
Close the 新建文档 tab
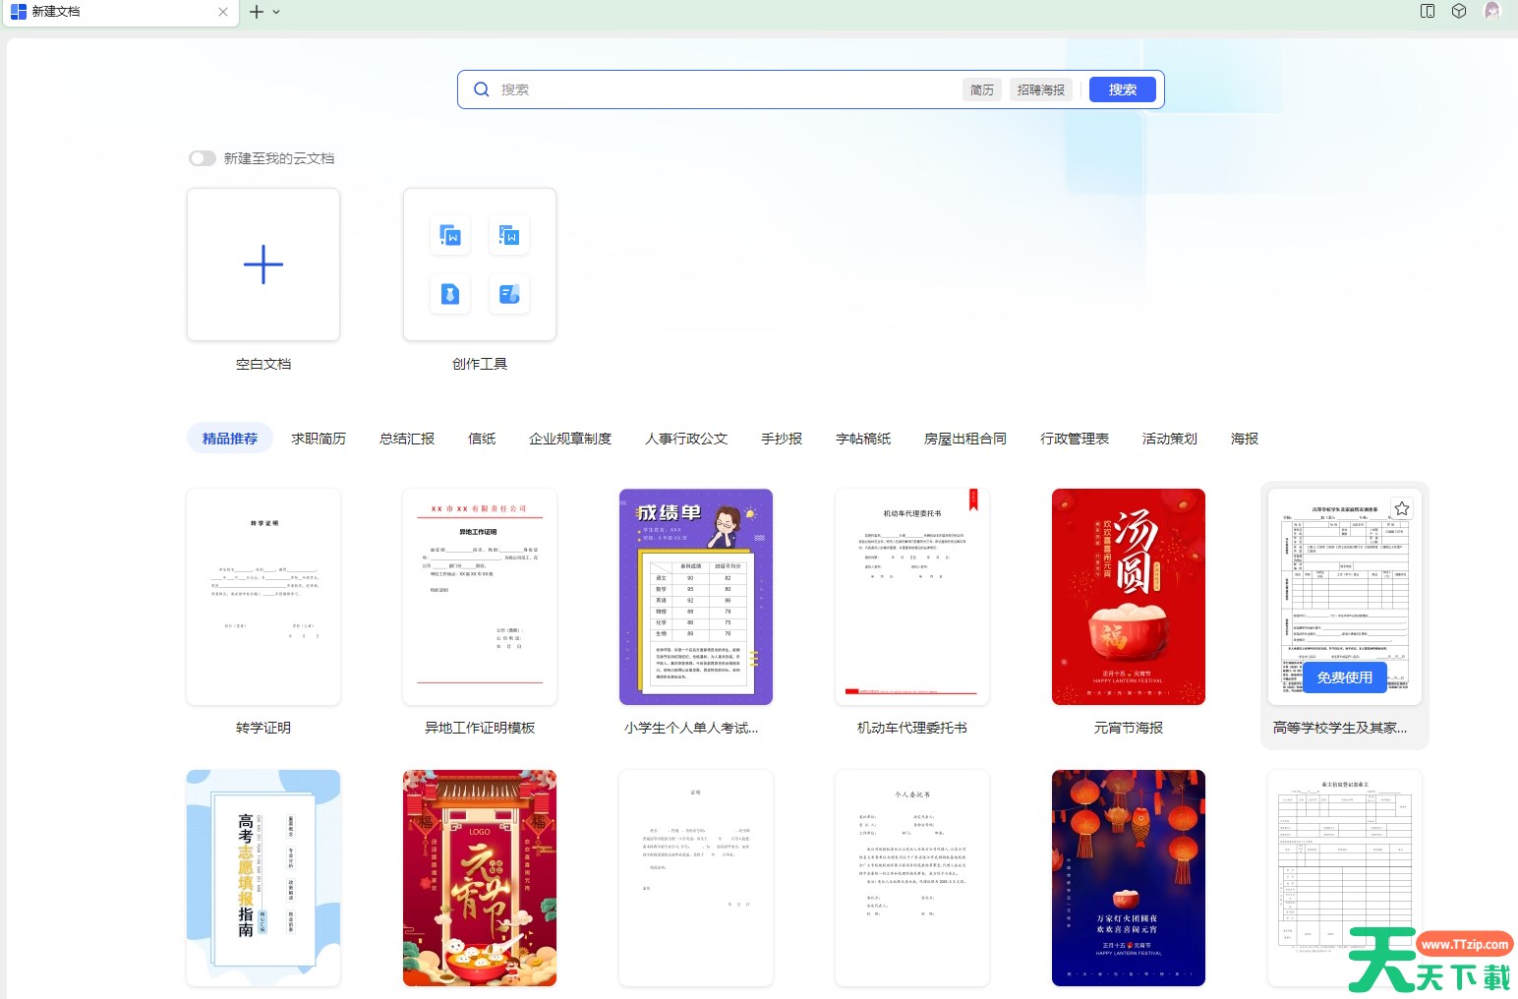[223, 12]
